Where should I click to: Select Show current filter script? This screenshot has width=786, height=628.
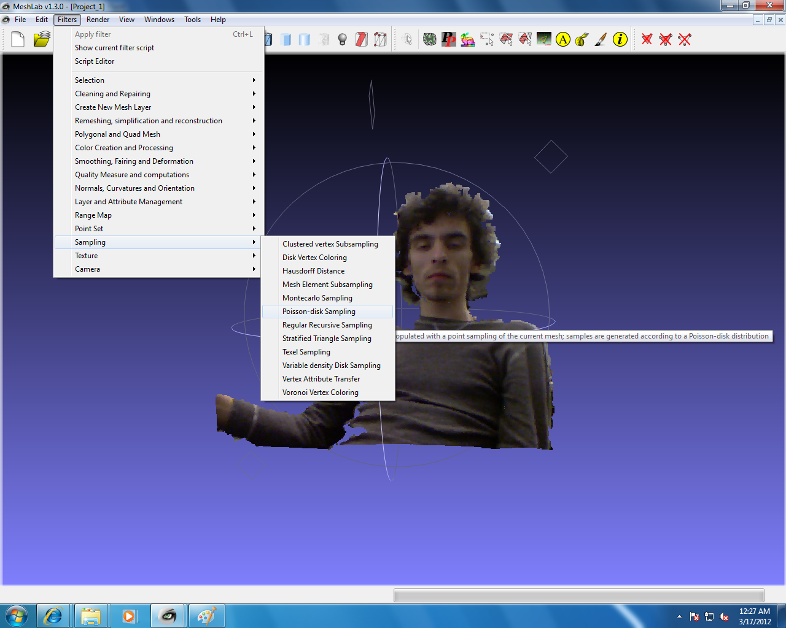[160, 48]
